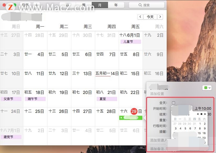Click the 7月1日 date label
216x153 pixels.
(x=14, y=130)
